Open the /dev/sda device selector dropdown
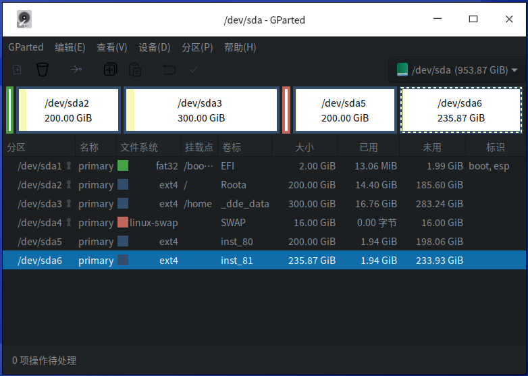Viewport: 528px width, 376px height. pos(457,70)
